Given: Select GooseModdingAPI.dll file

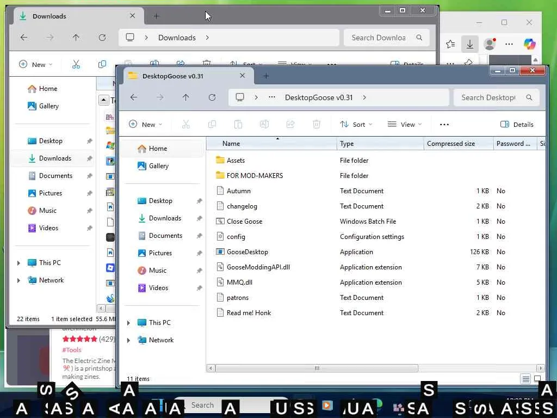Looking at the screenshot, I should [253, 267].
